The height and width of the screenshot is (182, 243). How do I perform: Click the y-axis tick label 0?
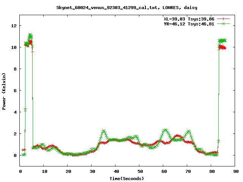[15, 155]
